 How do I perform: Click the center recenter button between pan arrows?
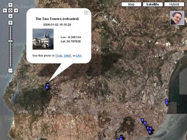click(10, 10)
